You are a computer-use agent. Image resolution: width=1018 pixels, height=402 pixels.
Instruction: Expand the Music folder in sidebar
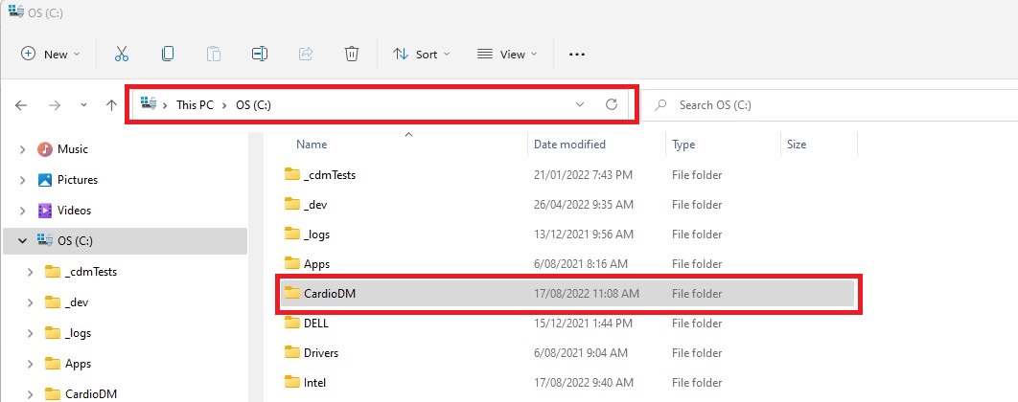pos(22,149)
